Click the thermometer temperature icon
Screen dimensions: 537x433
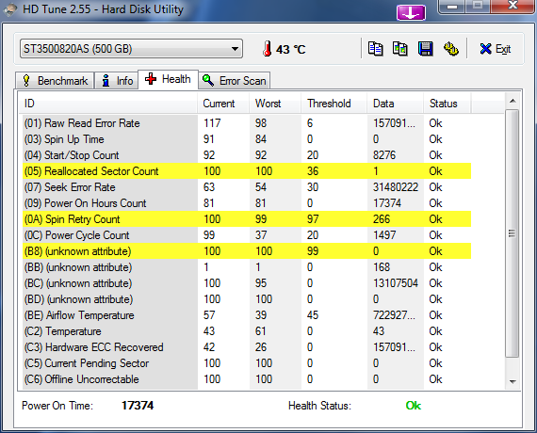click(268, 49)
